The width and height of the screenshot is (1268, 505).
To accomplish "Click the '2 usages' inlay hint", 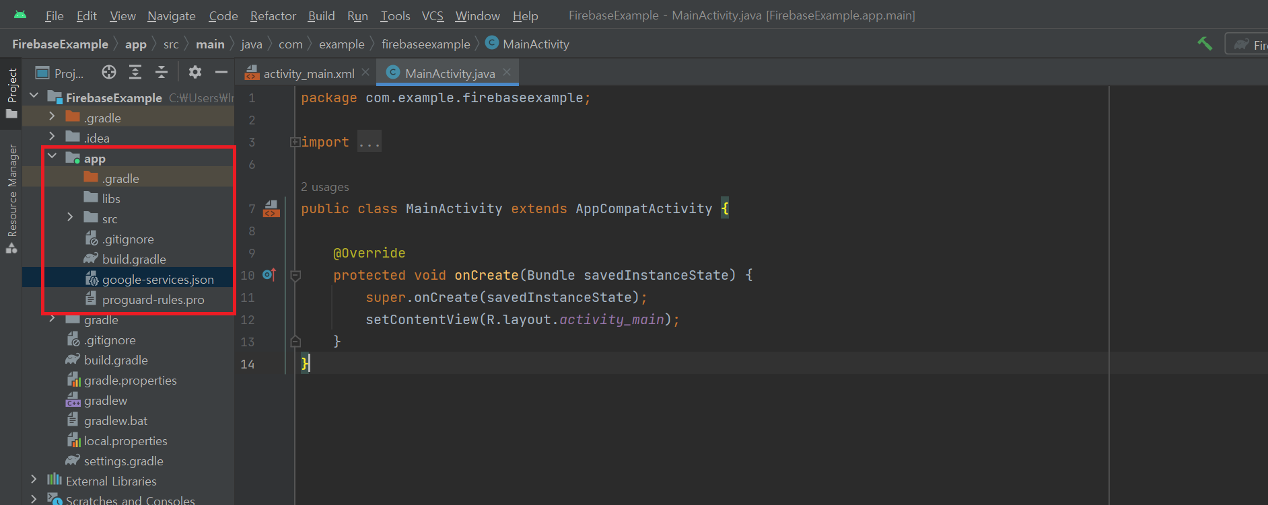I will pos(325,187).
